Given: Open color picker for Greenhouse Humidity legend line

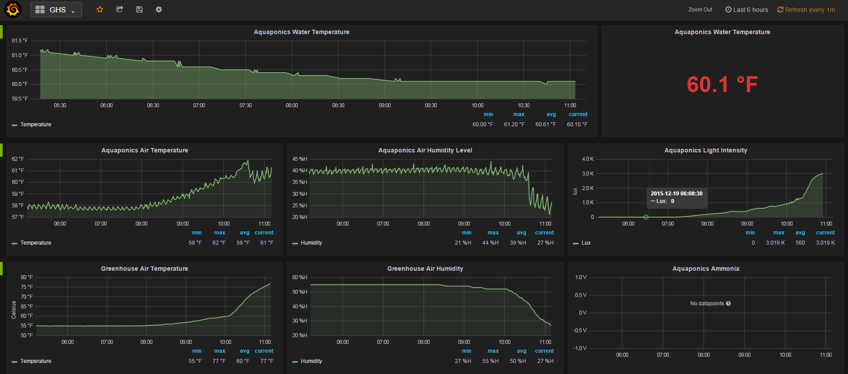Looking at the screenshot, I should (x=295, y=362).
